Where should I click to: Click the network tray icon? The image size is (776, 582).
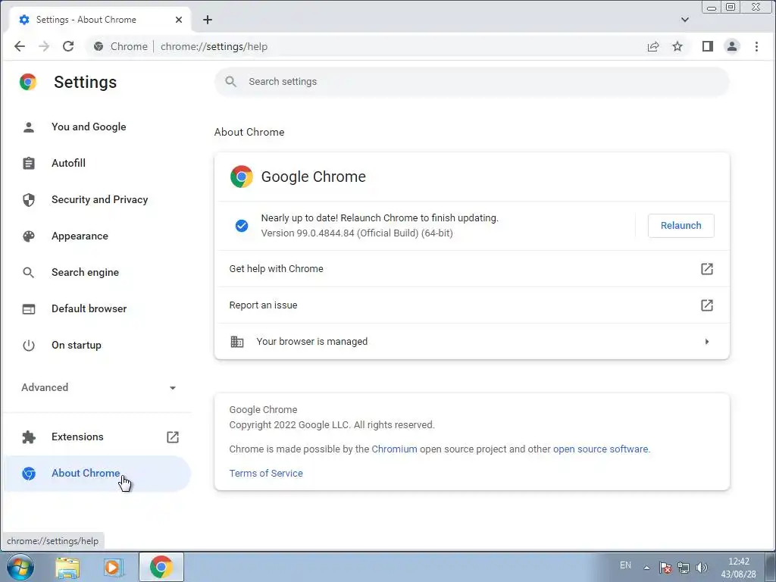point(684,568)
